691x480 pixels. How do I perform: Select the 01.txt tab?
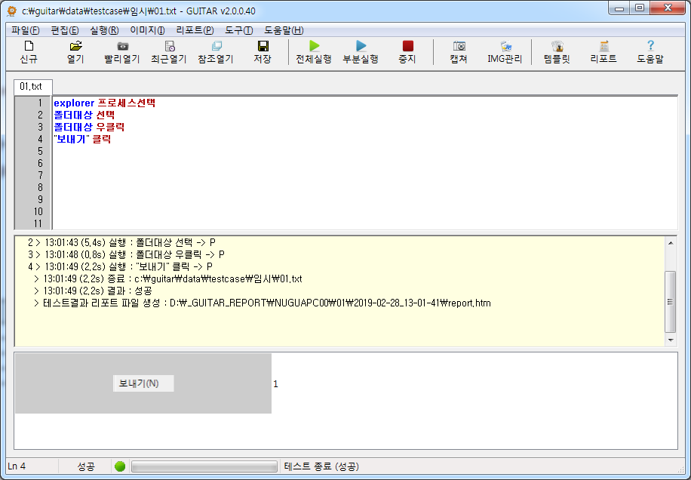click(x=31, y=88)
